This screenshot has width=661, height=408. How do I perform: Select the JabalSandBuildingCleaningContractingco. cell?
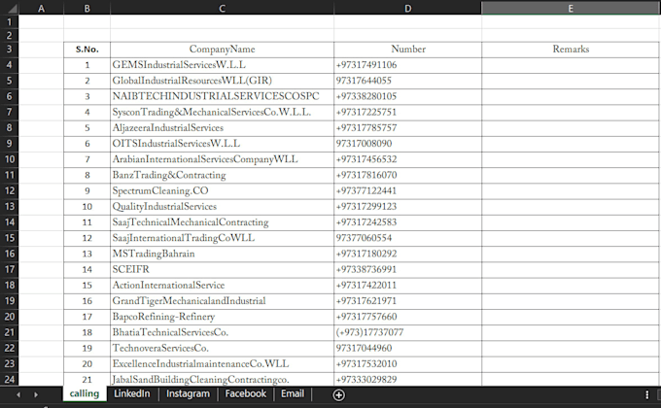click(x=222, y=379)
